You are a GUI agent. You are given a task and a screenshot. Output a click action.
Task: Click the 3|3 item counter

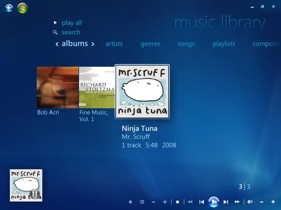pos(245,186)
